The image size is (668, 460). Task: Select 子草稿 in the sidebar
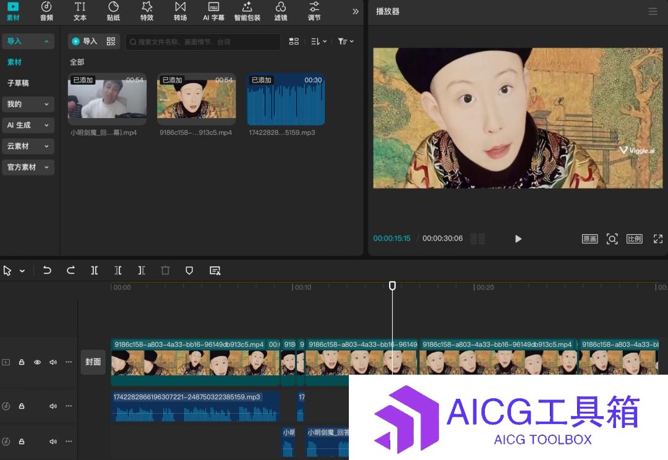point(18,83)
